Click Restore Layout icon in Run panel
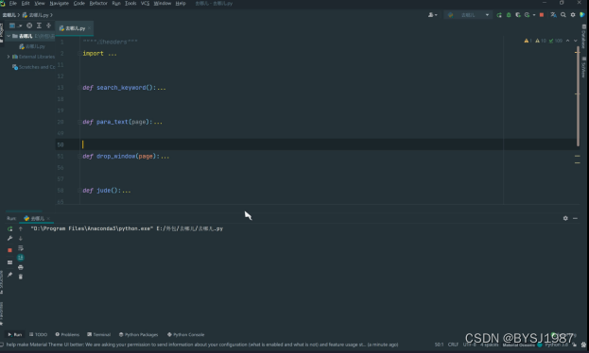Screen dimensions: 589x353 [x=9, y=262]
